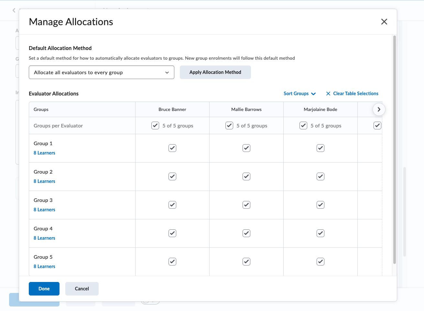Image resolution: width=424 pixels, height=311 pixels.
Task: Click the X icon beside Clear Table Selections
Action: (x=328, y=94)
